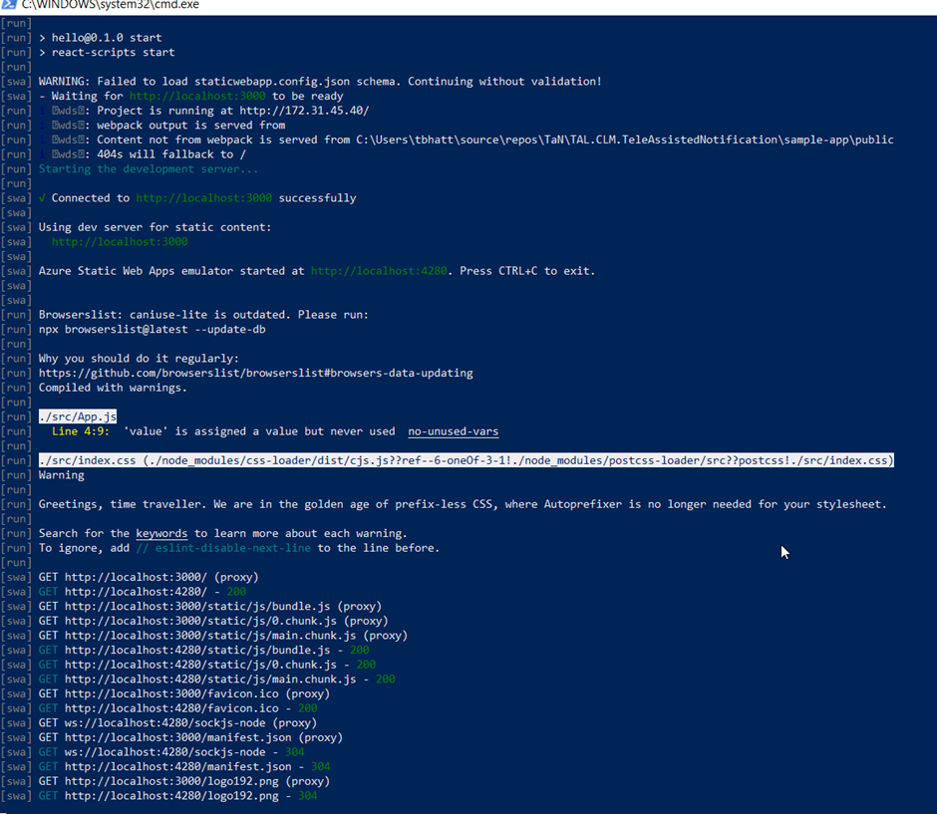Click the logo192.png request line
Screen dimensions: 937x814
[x=184, y=780]
